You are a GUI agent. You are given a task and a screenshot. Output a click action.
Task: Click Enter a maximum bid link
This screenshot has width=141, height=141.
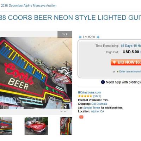click(x=130, y=72)
